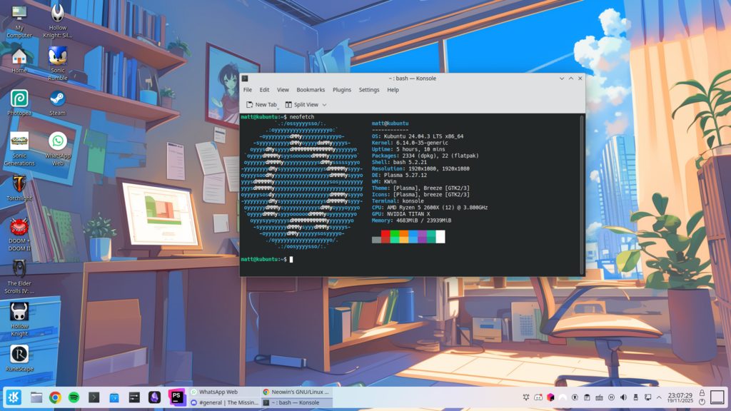Launch Sonic Rumble from the desktop
The image size is (731, 411).
tap(57, 64)
